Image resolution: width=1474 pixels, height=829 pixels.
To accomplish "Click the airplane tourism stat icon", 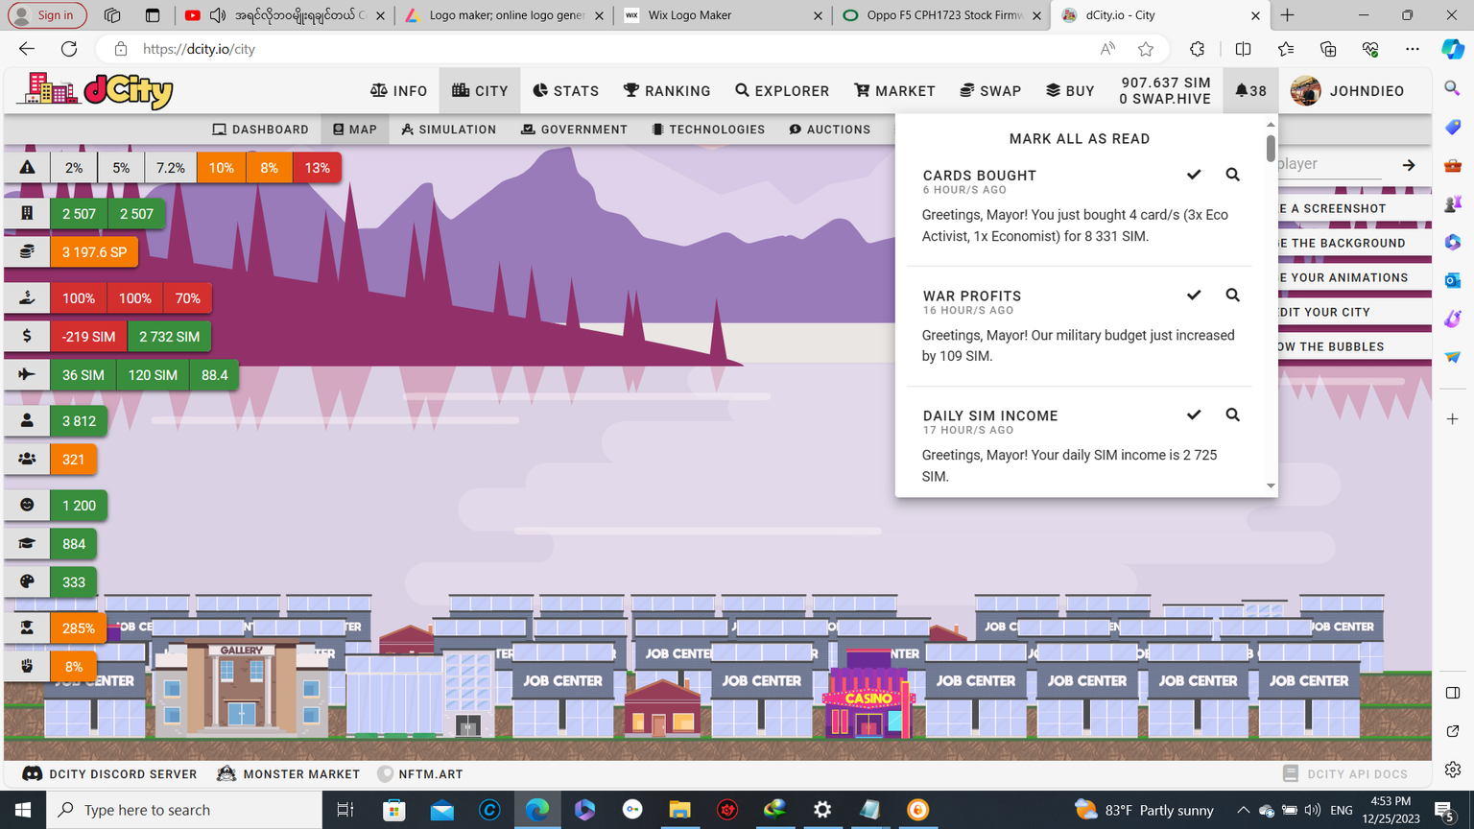I will coord(27,375).
